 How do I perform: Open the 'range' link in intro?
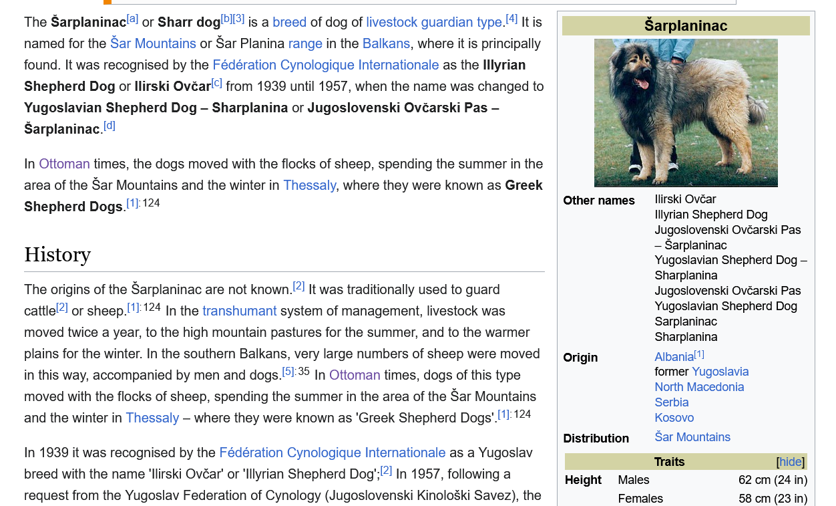point(305,43)
